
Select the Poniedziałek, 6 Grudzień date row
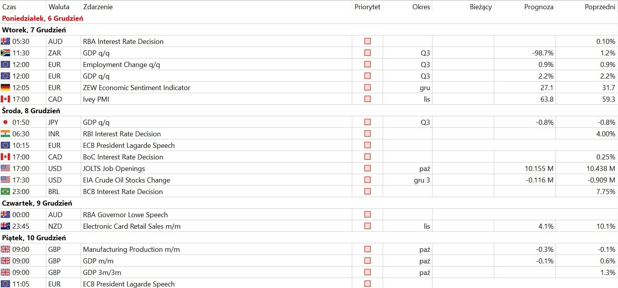[x=309, y=18]
